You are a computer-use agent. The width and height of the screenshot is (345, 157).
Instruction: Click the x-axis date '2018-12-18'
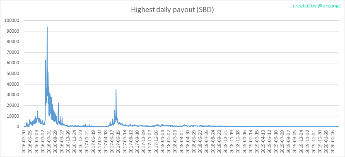tap(238, 141)
